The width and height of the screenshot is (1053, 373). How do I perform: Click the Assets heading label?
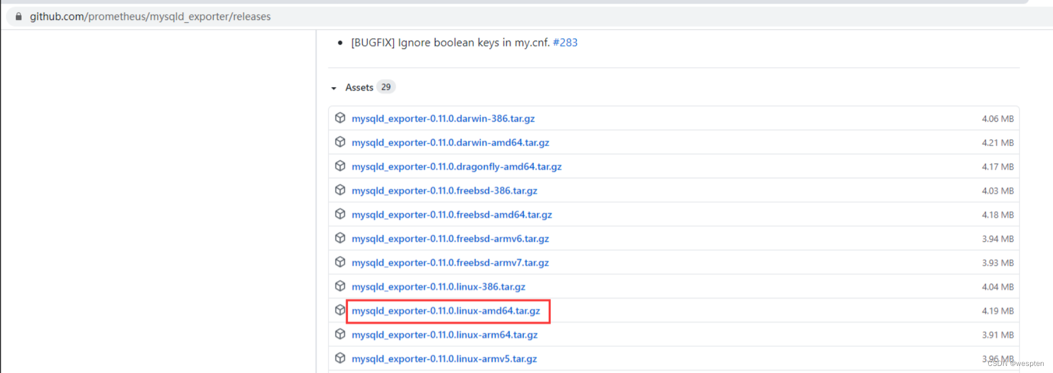click(359, 87)
